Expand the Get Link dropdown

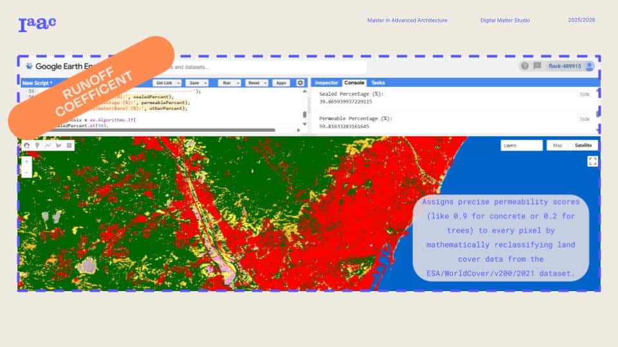[167, 83]
